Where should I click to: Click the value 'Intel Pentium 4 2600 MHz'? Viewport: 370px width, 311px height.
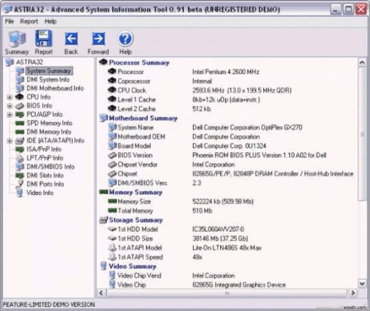point(226,72)
